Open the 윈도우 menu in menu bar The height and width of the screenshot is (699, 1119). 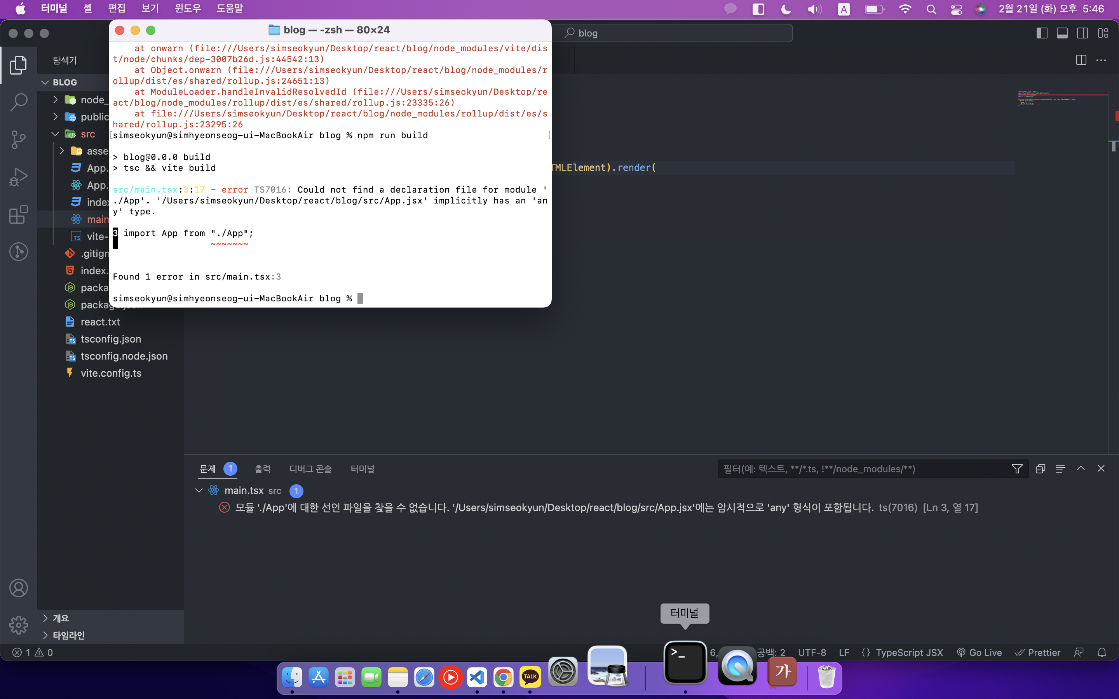[x=188, y=9]
